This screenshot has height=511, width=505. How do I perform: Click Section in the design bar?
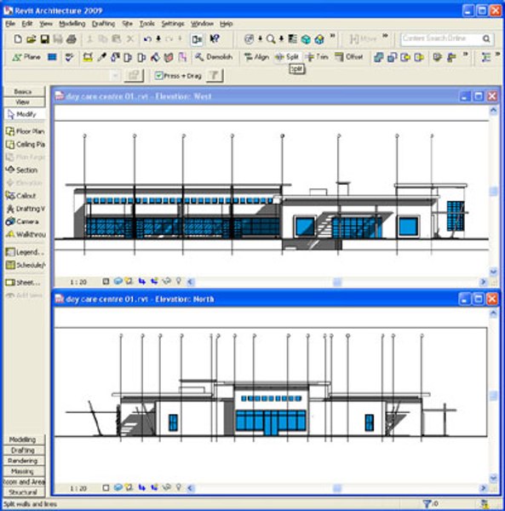pos(22,170)
